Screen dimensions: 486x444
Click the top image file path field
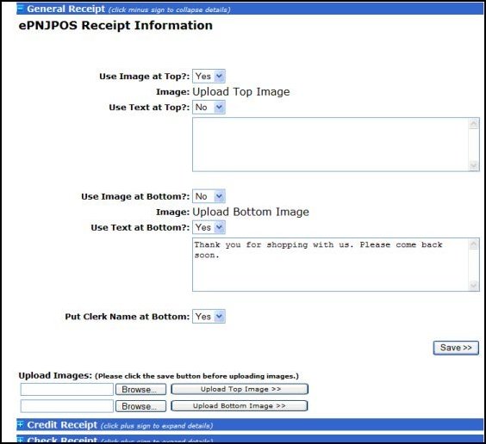pyautogui.click(x=67, y=389)
